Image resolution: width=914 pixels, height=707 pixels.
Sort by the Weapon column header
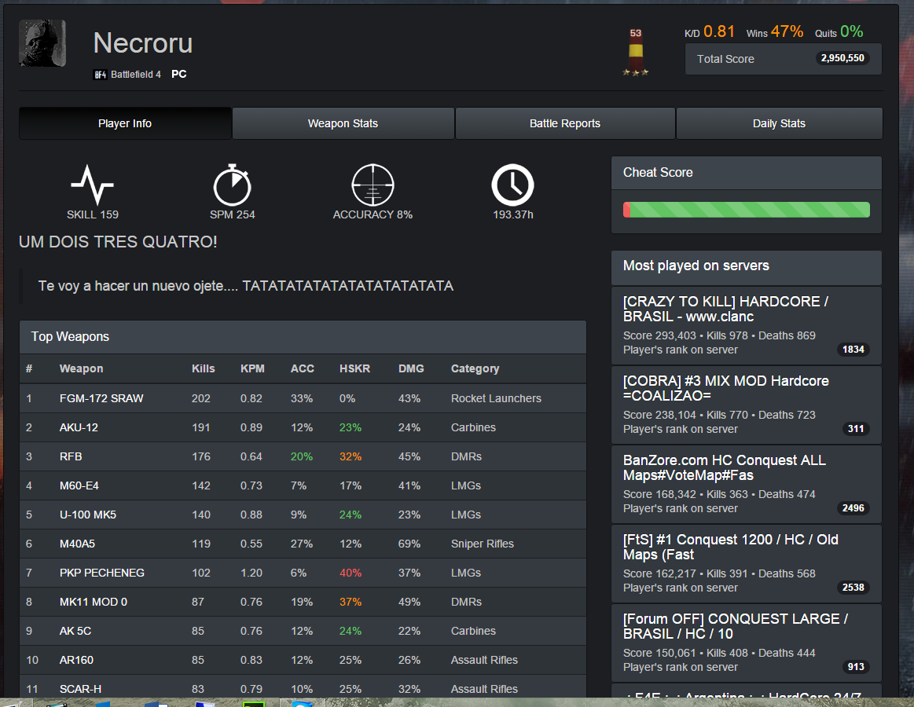pyautogui.click(x=81, y=368)
